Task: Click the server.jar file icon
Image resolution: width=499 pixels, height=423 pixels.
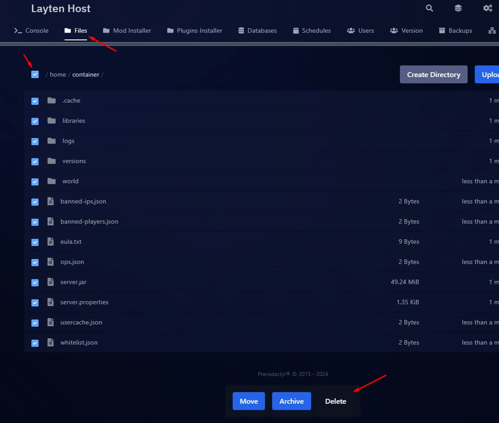Action: pos(51,282)
